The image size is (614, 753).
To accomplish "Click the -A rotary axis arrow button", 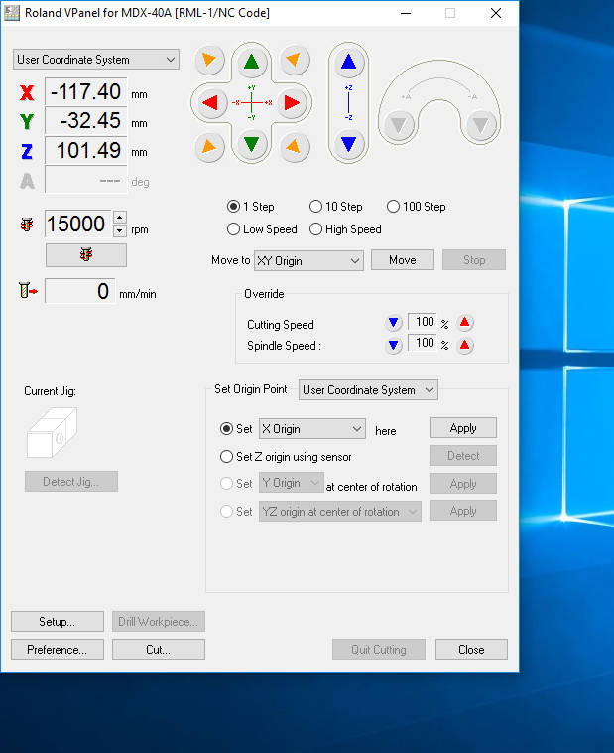I will pos(481,126).
